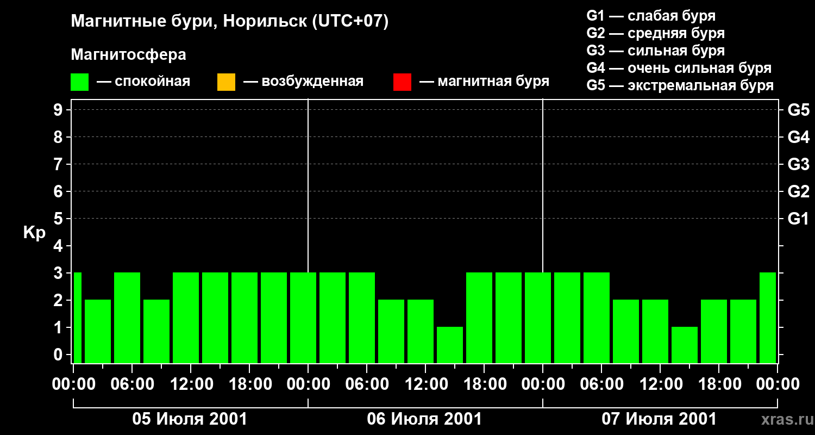The width and height of the screenshot is (815, 435).
Task: Click the 'Магнитосфера' heading
Action: [129, 55]
